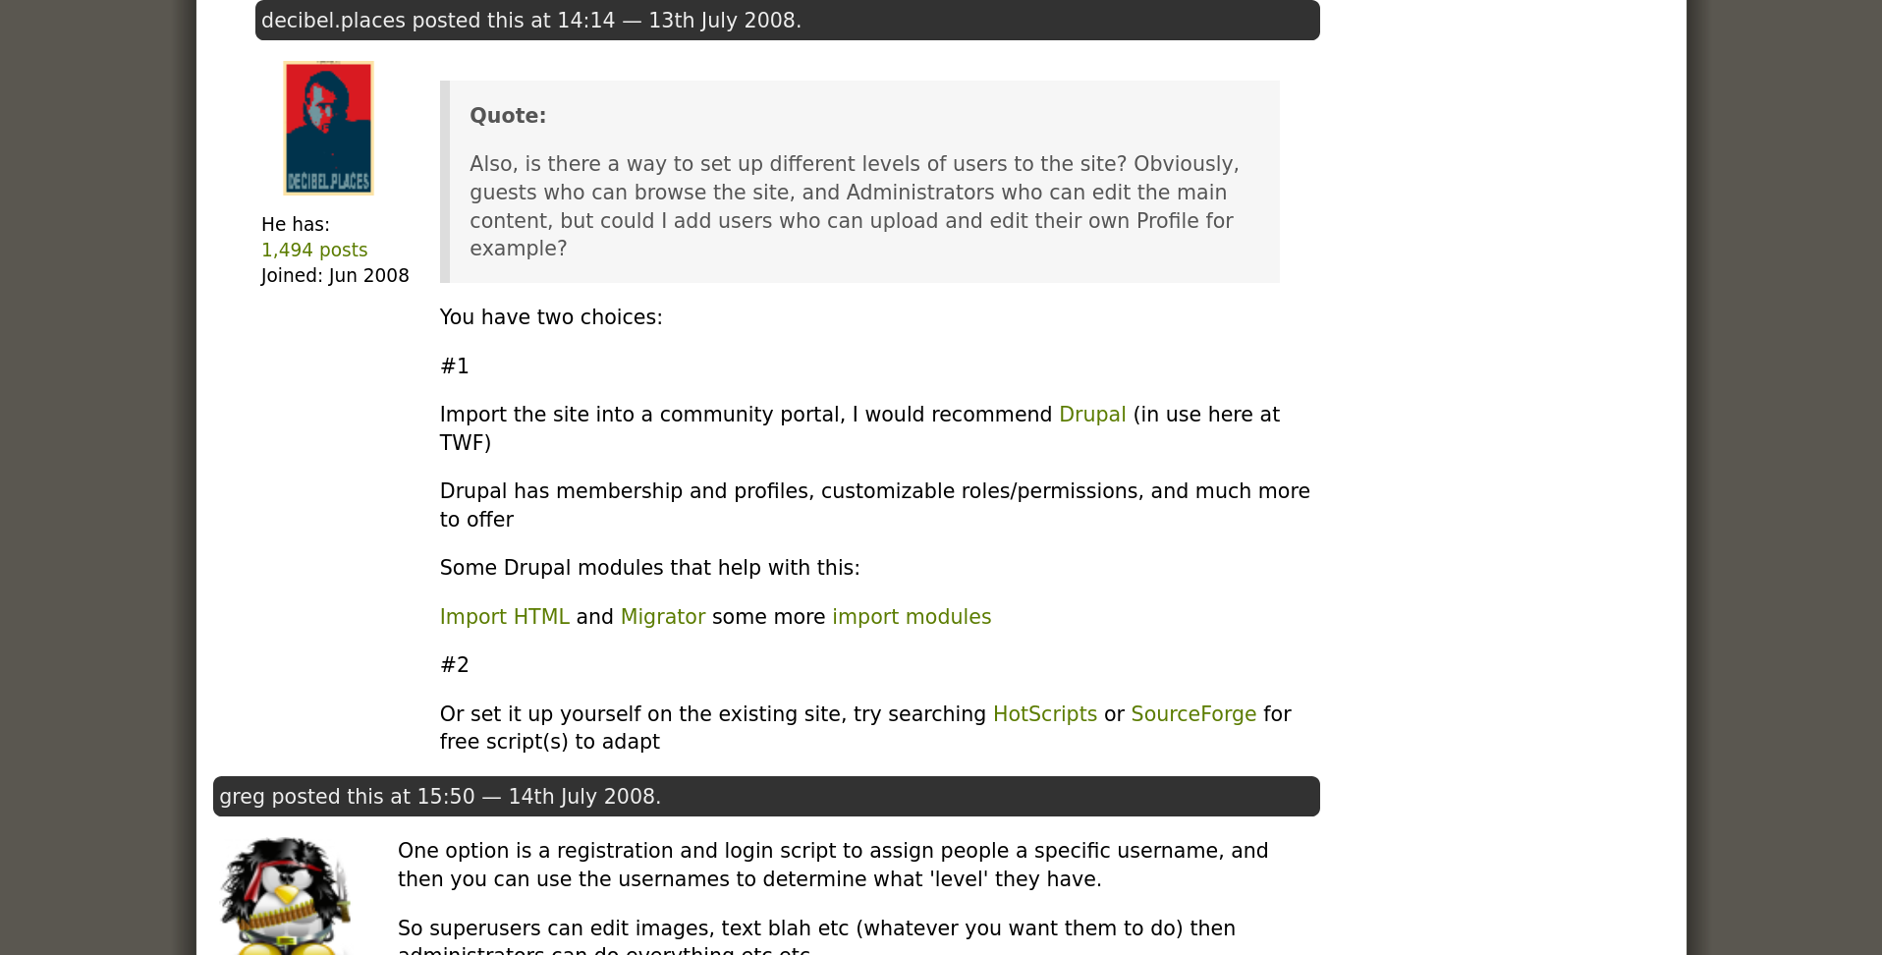1882x955 pixels.
Task: Open the Import HTML module link
Action: pos(504,617)
